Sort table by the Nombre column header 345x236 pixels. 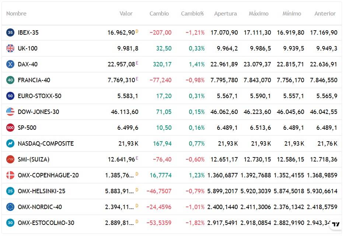coord(16,14)
